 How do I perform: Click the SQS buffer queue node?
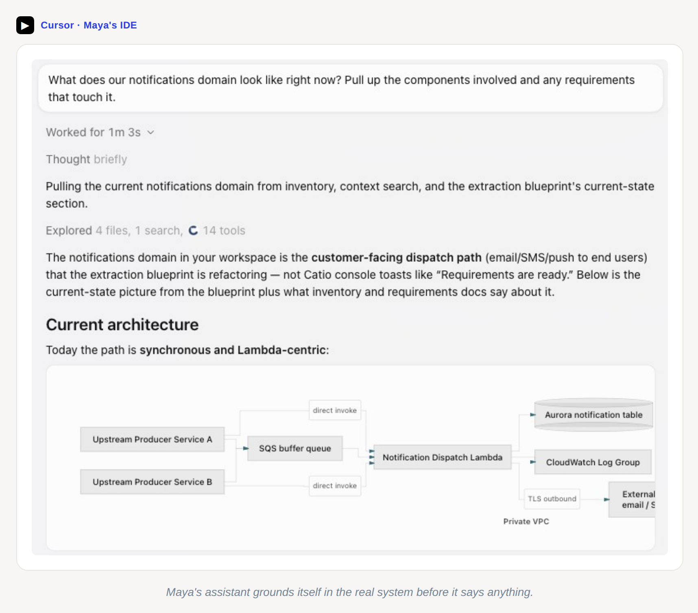click(295, 448)
